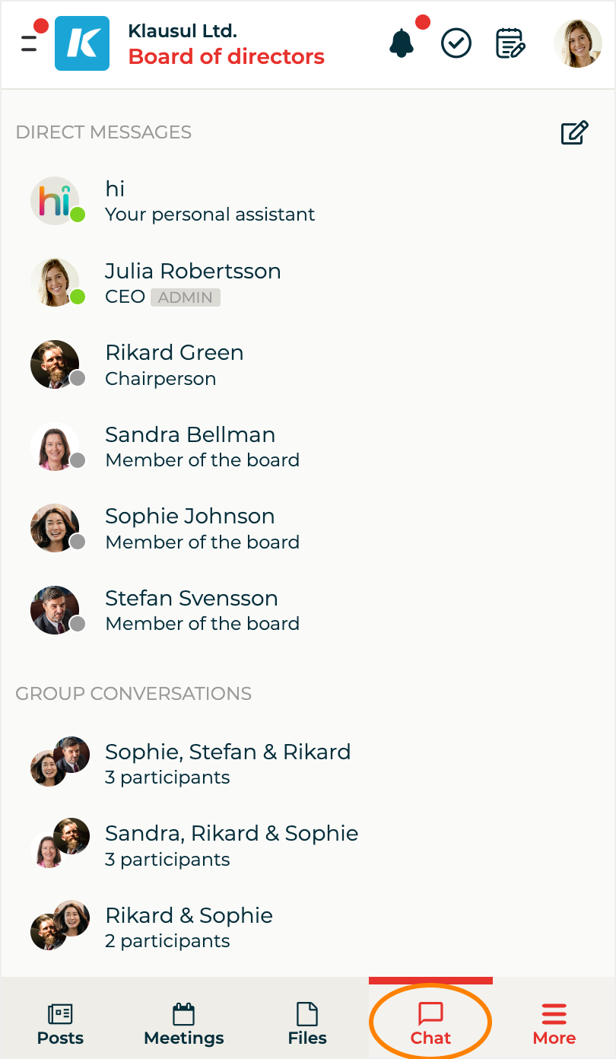616x1059 pixels.
Task: Open the hamburger side menu
Action: (x=30, y=43)
